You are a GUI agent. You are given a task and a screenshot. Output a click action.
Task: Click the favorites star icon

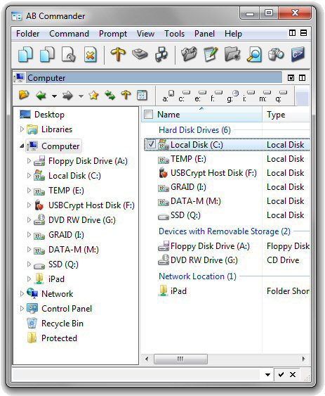93,95
